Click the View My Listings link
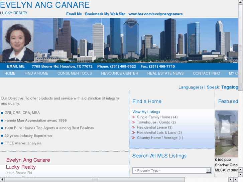Screen dimensions: 243x182 (146, 112)
